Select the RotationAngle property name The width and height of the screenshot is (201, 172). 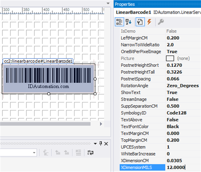134,86
